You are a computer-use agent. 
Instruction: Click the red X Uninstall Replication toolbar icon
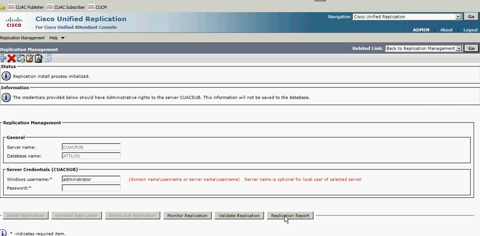[x=11, y=58]
